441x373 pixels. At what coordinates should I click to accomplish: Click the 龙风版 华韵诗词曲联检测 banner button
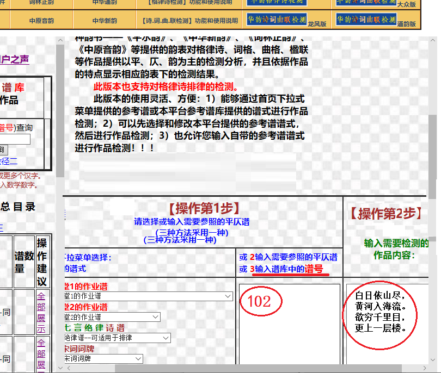pyautogui.click(x=277, y=19)
